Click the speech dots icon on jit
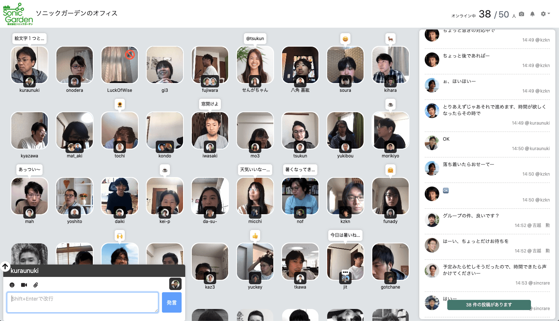 tap(345, 272)
